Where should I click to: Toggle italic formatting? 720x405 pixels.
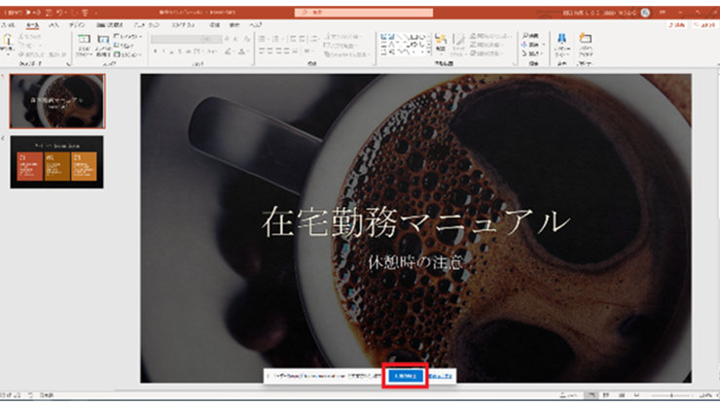point(163,51)
